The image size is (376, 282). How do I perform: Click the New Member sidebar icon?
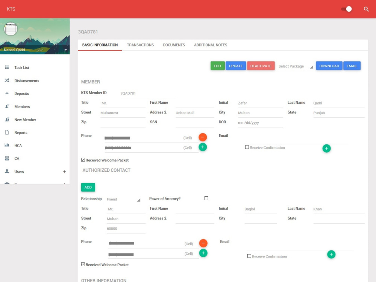(7, 120)
